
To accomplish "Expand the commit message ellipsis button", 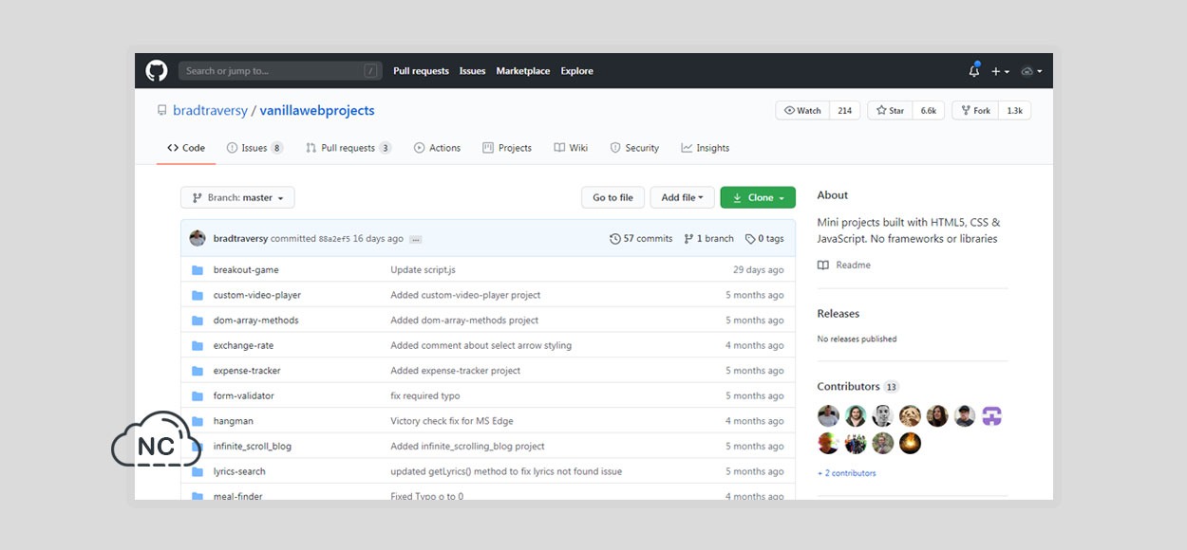I will pyautogui.click(x=416, y=239).
